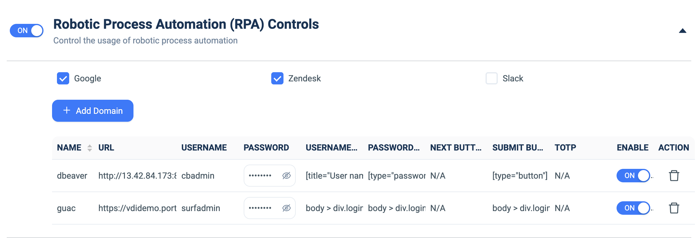698x238 pixels.
Task: Delete the guac domain row
Action: tap(674, 208)
